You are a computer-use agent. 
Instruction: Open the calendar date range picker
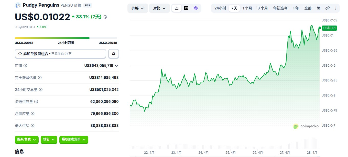coord(318,8)
